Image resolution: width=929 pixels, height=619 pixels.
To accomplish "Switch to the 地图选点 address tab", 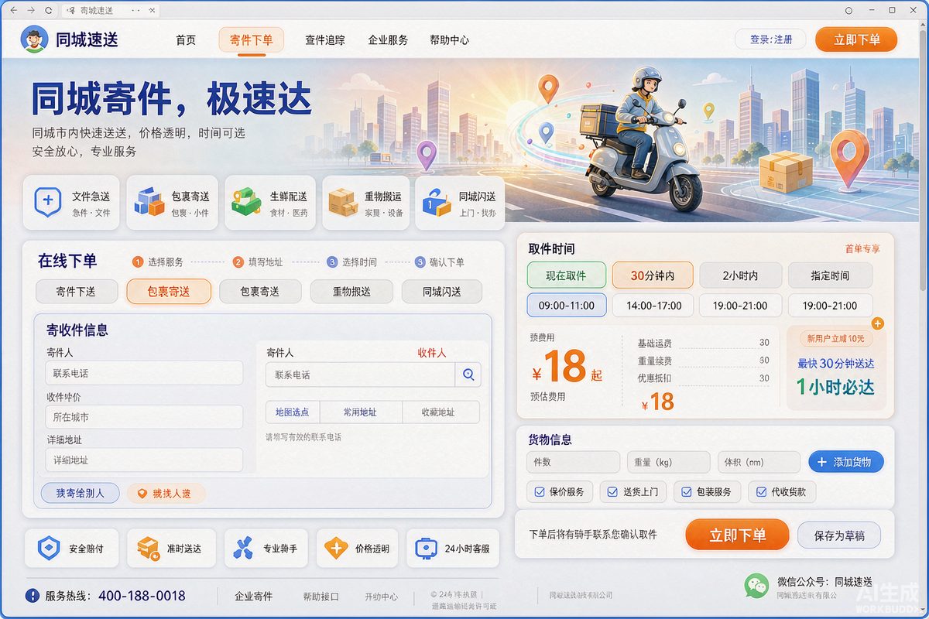I will tap(293, 412).
